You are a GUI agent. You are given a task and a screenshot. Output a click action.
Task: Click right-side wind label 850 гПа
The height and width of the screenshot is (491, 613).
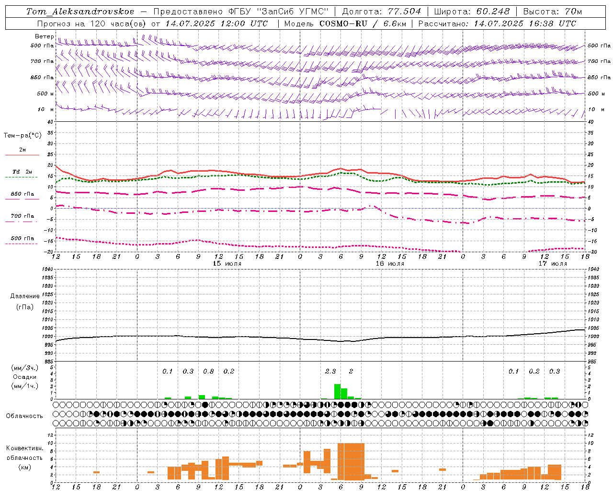click(599, 77)
